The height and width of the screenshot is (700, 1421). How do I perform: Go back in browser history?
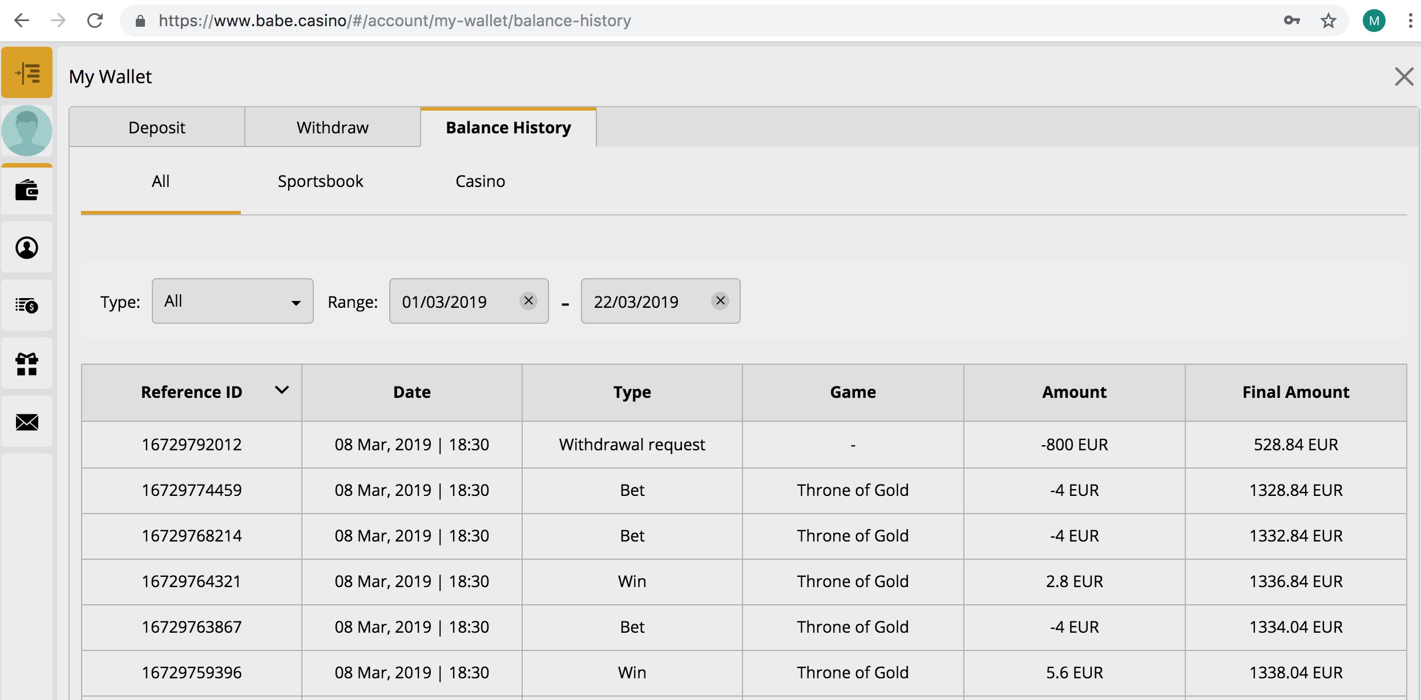[22, 21]
